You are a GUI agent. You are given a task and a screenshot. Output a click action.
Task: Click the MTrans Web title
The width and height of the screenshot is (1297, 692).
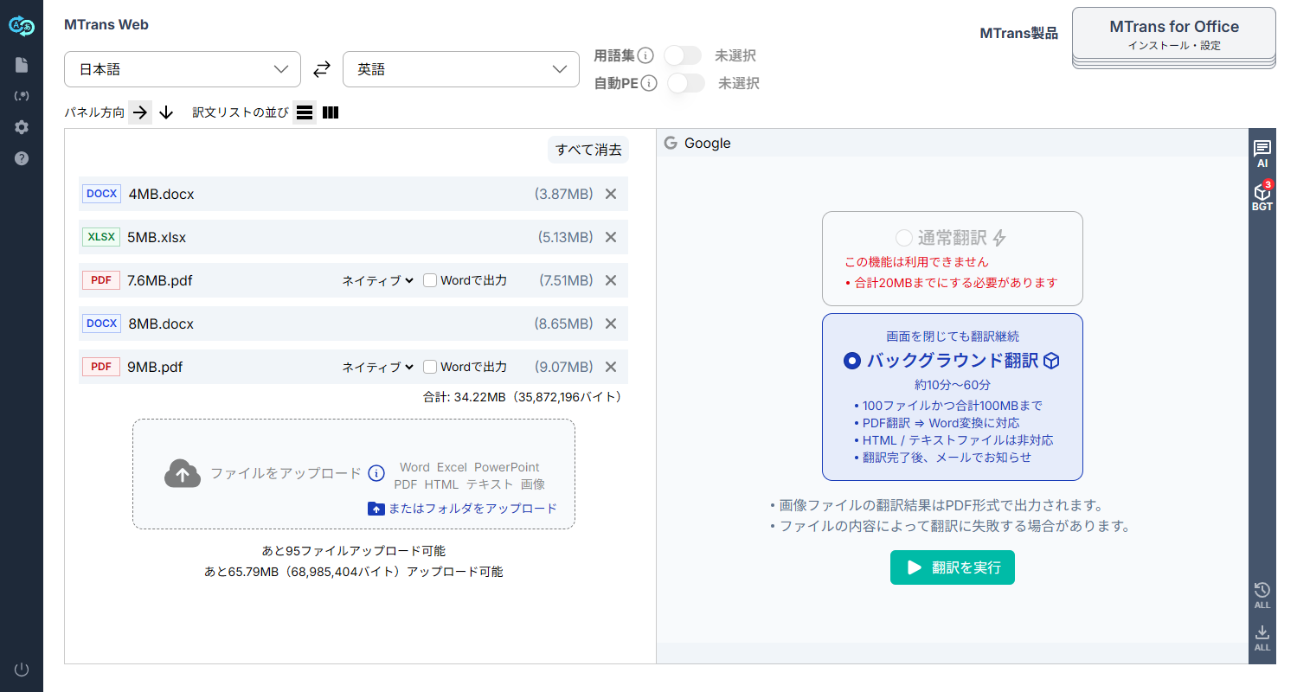(x=106, y=24)
